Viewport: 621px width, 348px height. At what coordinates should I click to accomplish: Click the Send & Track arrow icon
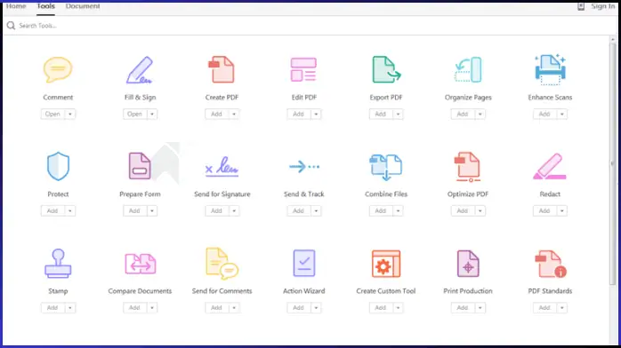point(303,166)
